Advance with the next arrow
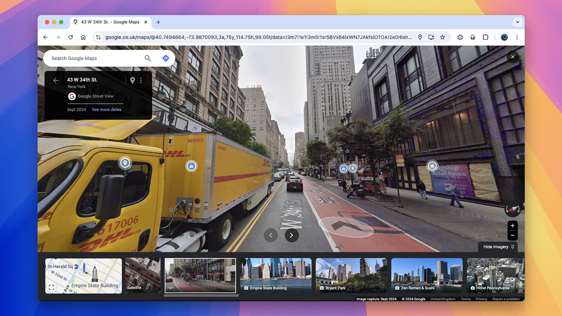 pos(291,235)
